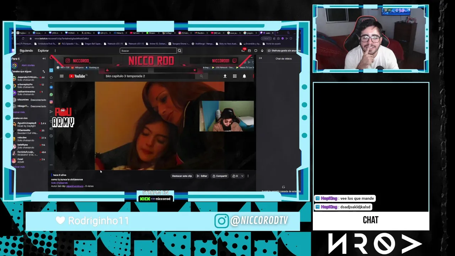Open Abrir stories link
Screen dimensions: 455x256
(x=28, y=65)
